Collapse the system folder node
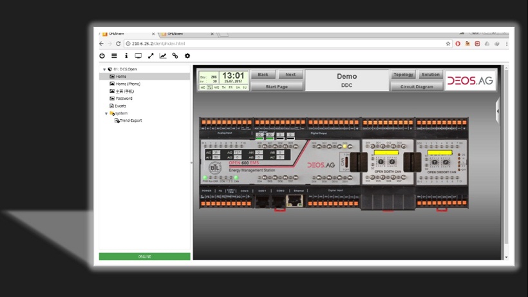Viewport: 528px width, 297px height. coord(107,113)
